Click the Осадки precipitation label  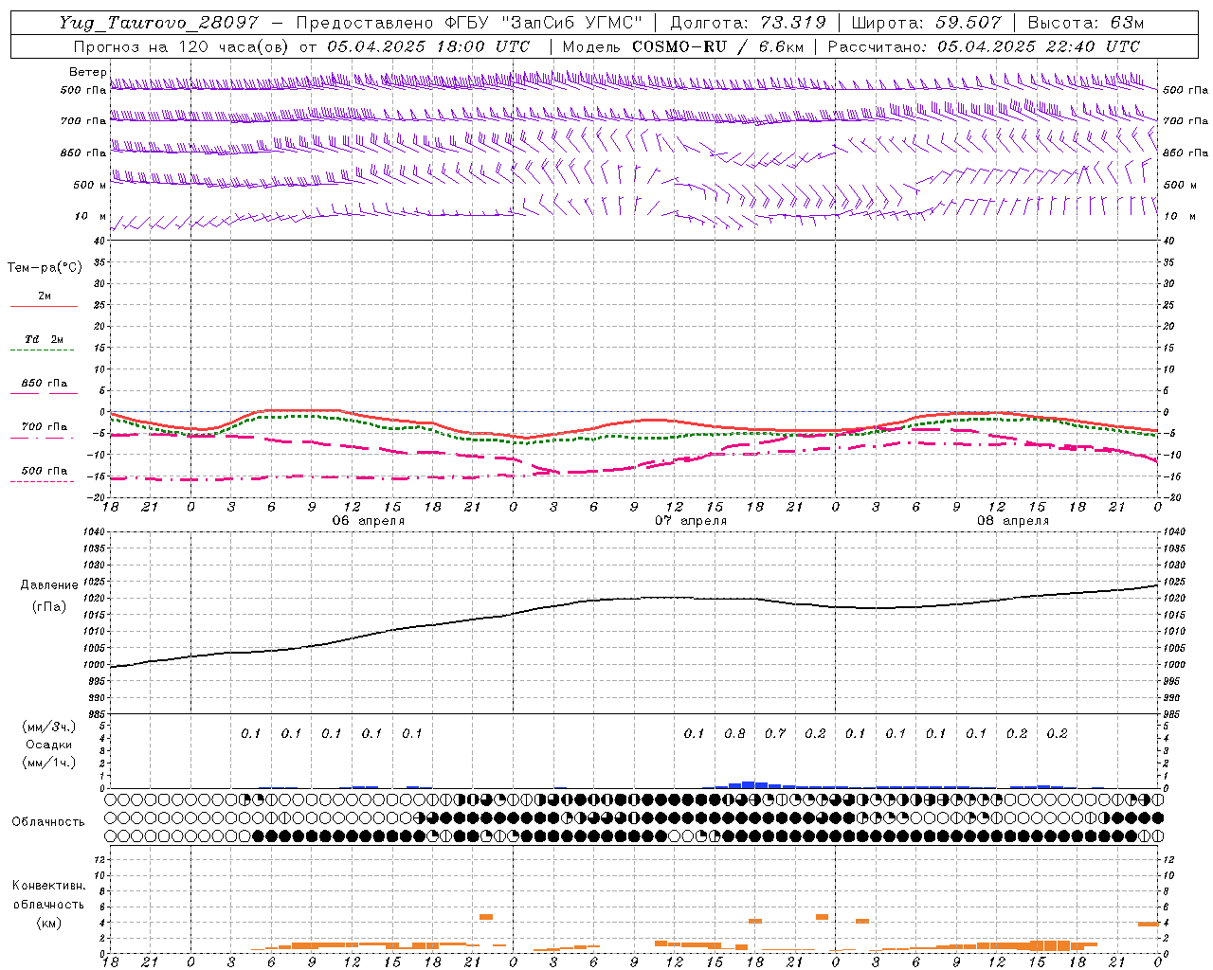[49, 745]
